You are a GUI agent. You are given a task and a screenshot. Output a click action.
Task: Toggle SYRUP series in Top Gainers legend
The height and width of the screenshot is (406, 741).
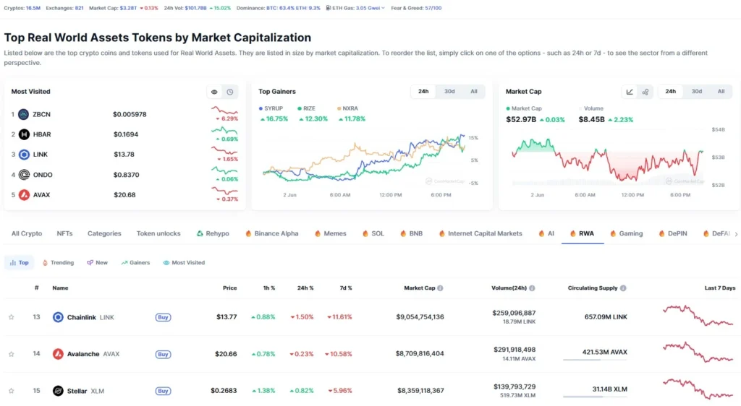tap(271, 108)
